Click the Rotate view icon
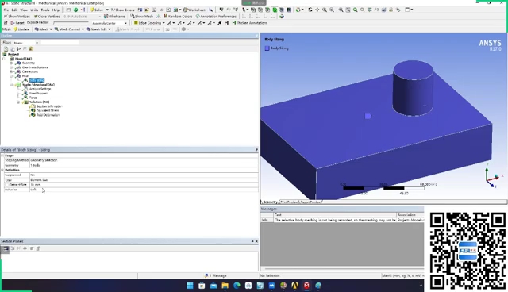Viewport: 508px width, 292px height. 310,10
